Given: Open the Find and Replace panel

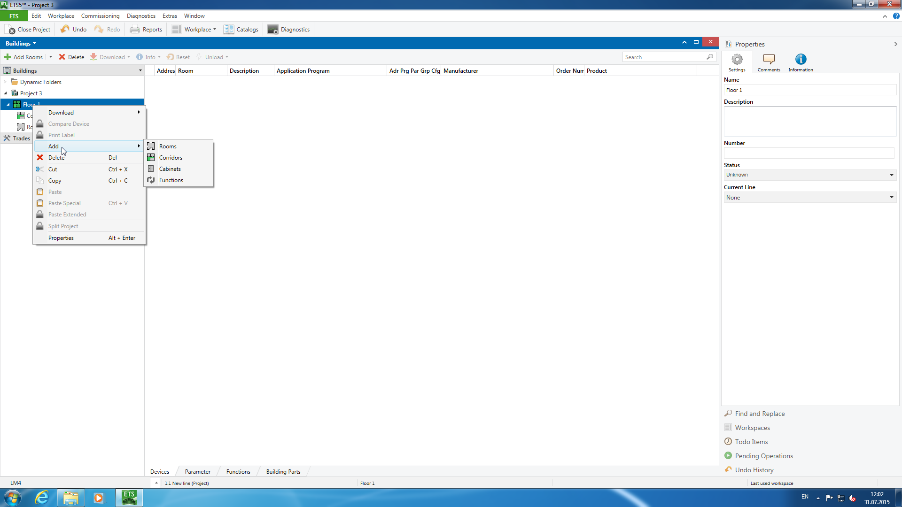Looking at the screenshot, I should [x=759, y=414].
